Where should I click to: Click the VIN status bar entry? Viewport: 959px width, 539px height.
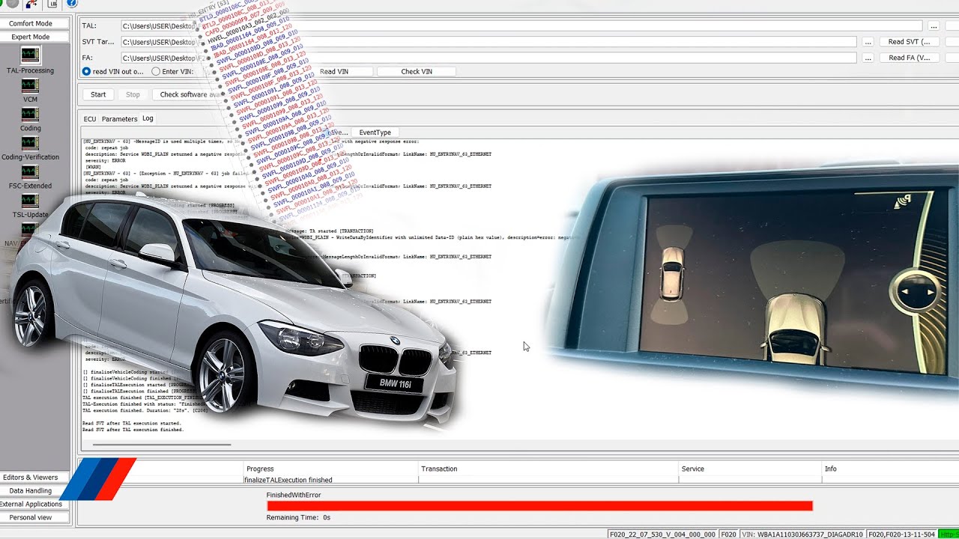point(802,535)
